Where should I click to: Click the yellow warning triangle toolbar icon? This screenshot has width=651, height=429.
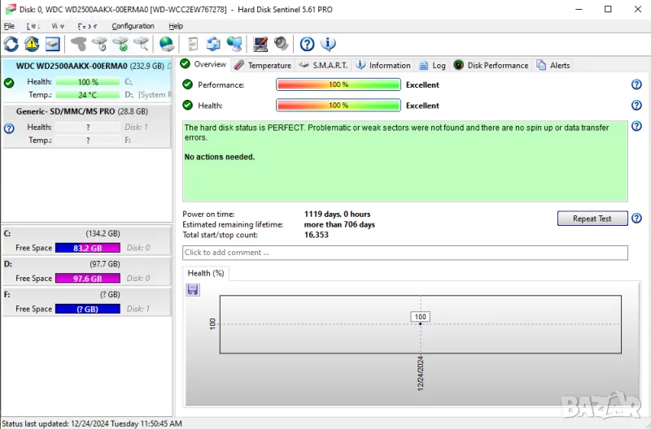pos(32,44)
